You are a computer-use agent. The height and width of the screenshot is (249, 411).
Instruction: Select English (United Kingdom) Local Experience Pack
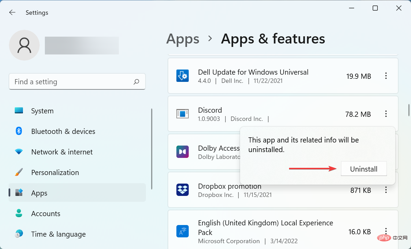[x=265, y=227]
